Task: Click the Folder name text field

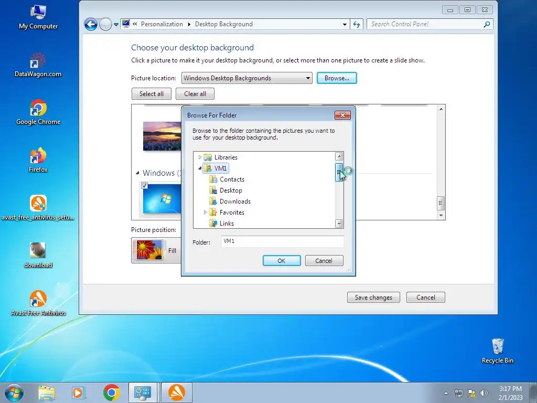Action: 282,241
